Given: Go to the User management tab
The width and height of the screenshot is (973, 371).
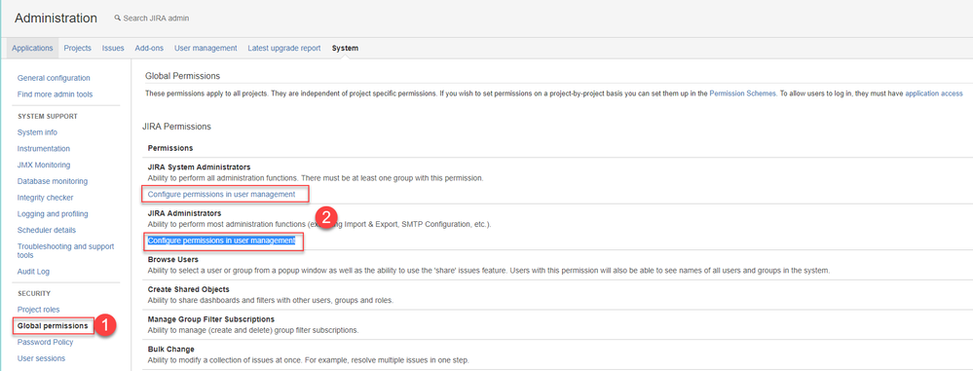Looking at the screenshot, I should coord(206,48).
